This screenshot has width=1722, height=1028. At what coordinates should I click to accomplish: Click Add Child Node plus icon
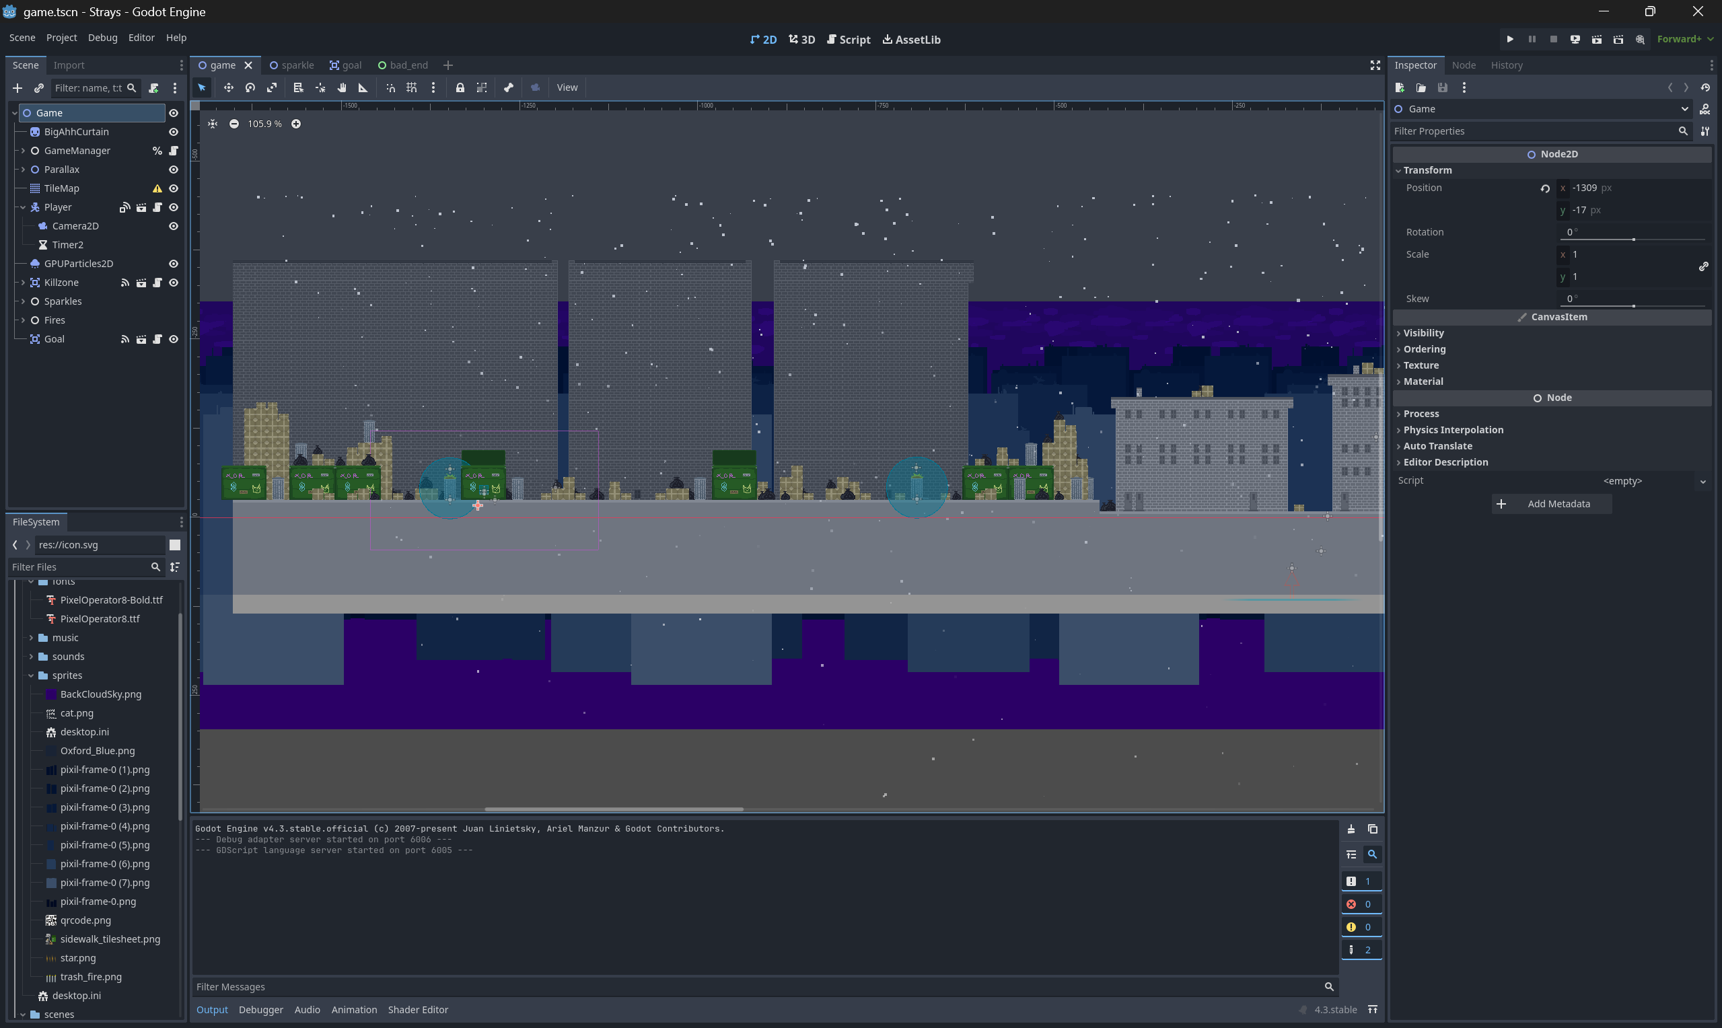(17, 88)
